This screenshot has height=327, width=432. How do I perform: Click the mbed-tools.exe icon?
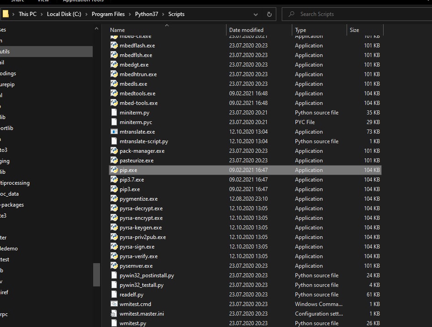[114, 103]
